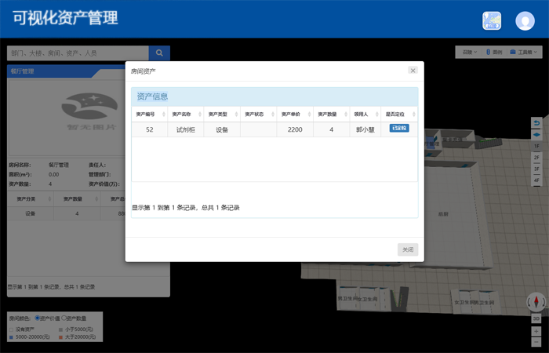549x353 pixels.
Task: Zoom in with the plus button
Action: (536, 331)
